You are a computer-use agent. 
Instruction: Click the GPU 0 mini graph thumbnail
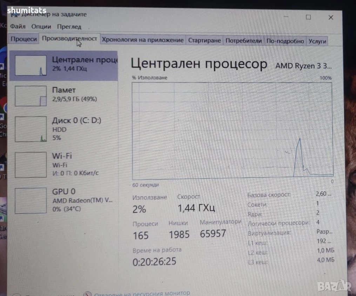tap(31, 200)
